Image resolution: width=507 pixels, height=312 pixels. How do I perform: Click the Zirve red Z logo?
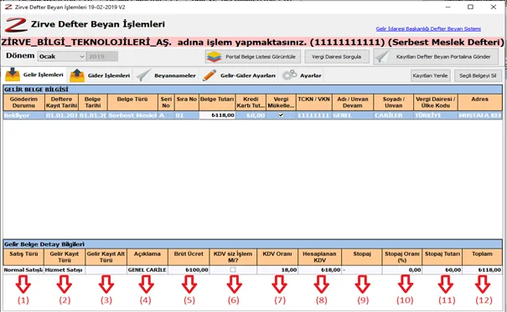[16, 25]
